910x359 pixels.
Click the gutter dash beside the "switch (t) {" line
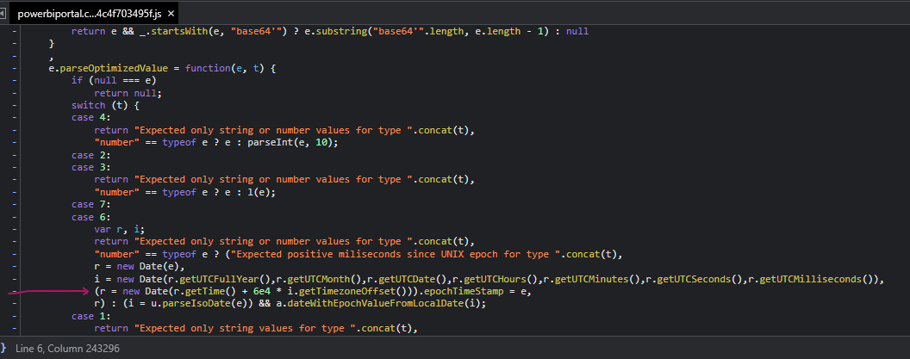point(16,106)
